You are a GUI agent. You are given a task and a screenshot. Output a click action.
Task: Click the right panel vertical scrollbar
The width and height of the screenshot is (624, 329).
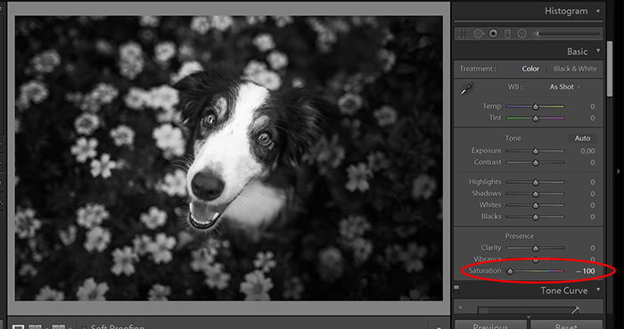pos(609,68)
